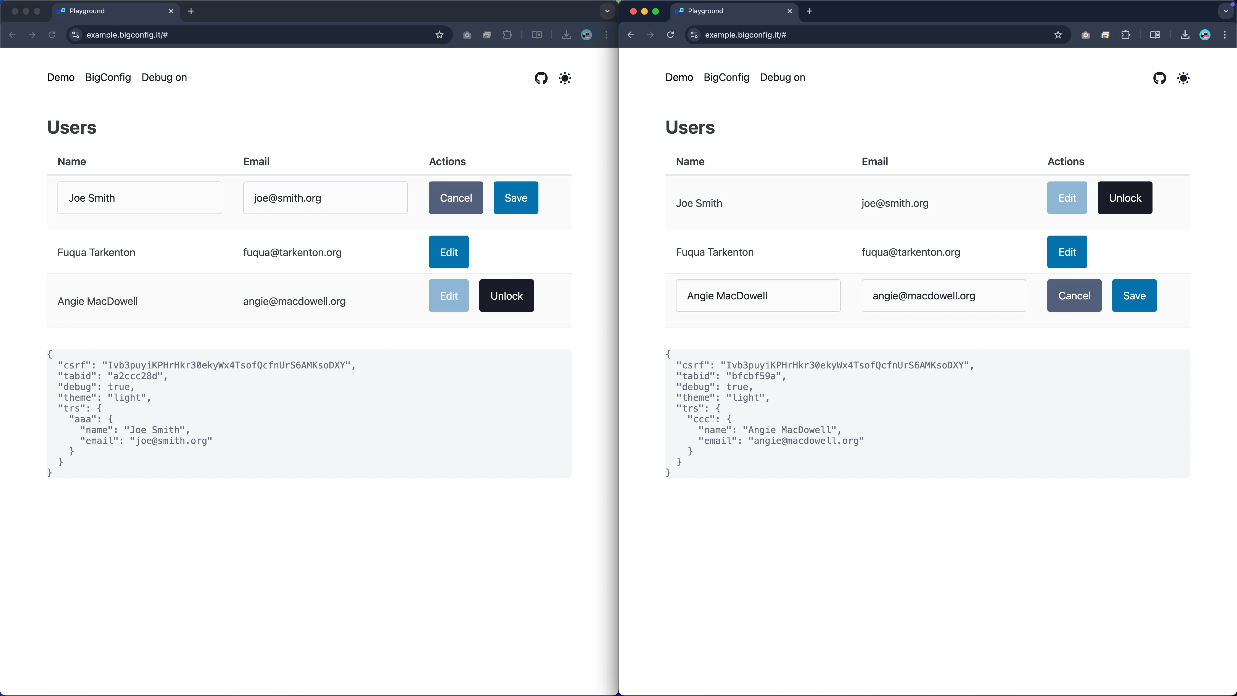Screen dimensions: 1237x696
Task: Click joe@smith.org email field in left window
Action: pyautogui.click(x=325, y=198)
